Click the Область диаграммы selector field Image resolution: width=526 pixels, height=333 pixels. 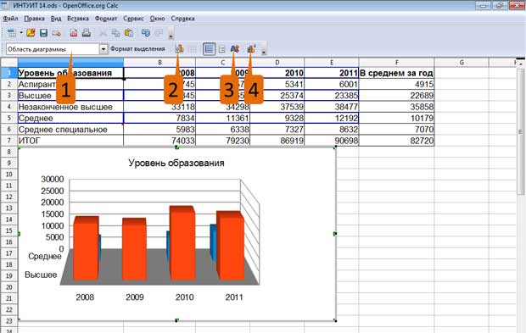pos(53,49)
